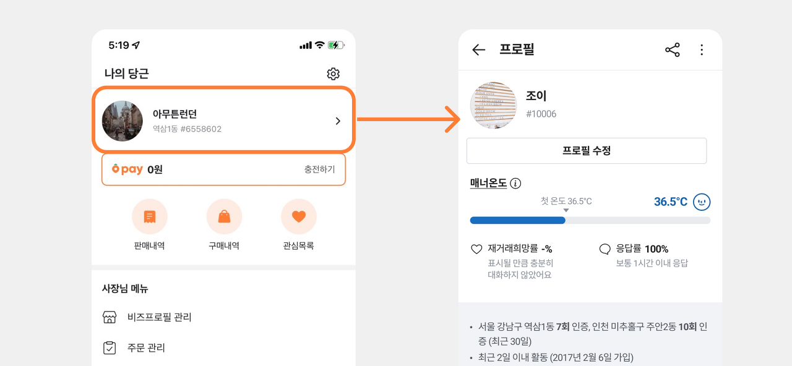
Task: Click the 나의 당근 heading
Action: (x=127, y=74)
